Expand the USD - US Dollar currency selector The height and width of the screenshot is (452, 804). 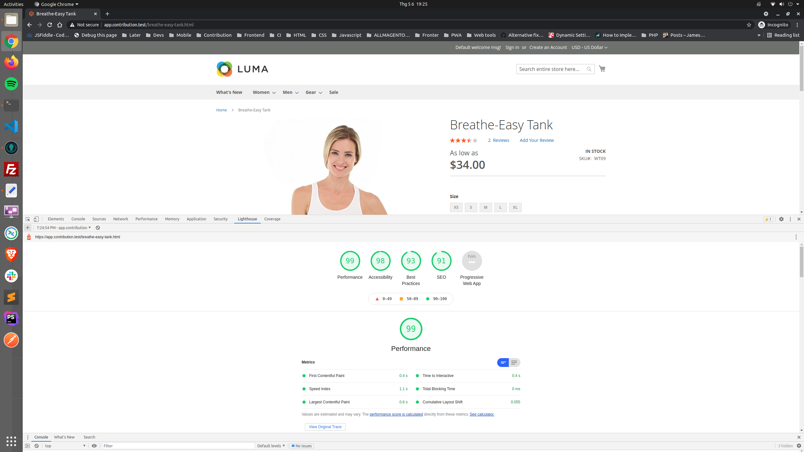[589, 47]
